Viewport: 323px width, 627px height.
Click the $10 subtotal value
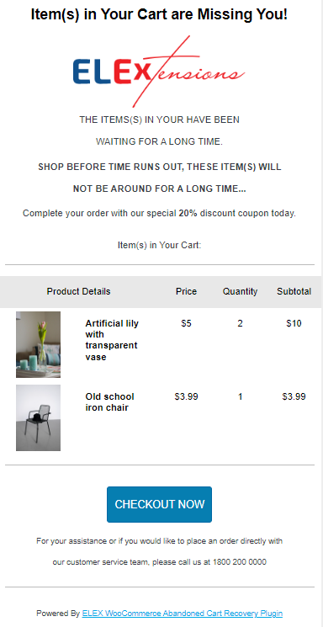pos(294,323)
